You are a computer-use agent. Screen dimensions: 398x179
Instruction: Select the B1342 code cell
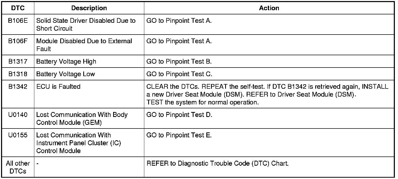pos(18,87)
